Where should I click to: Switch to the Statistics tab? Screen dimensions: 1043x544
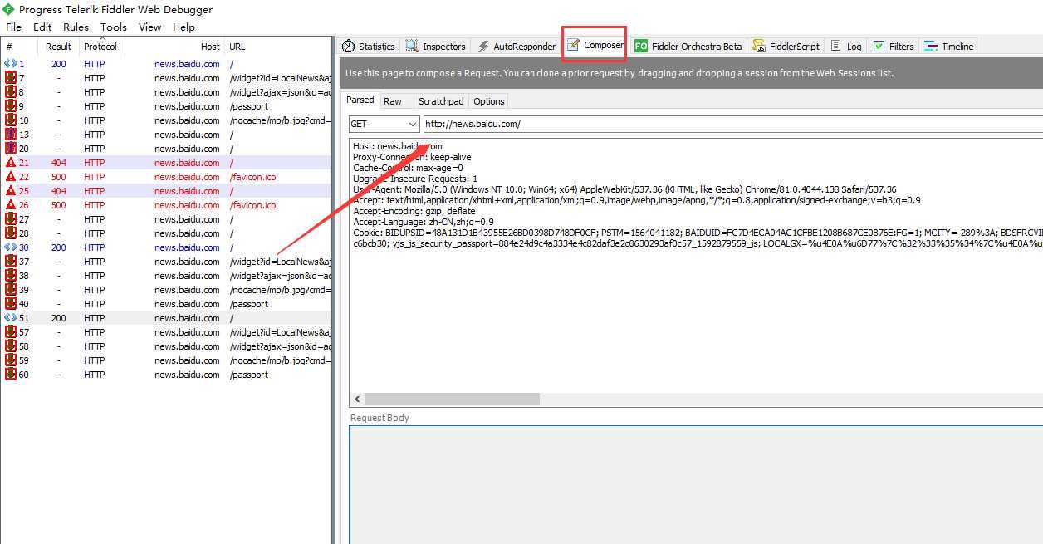(369, 47)
